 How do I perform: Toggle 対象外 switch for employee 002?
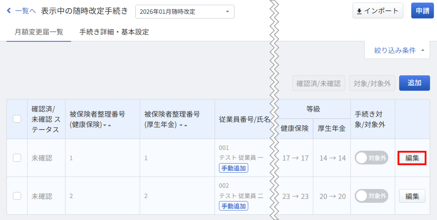point(371,196)
